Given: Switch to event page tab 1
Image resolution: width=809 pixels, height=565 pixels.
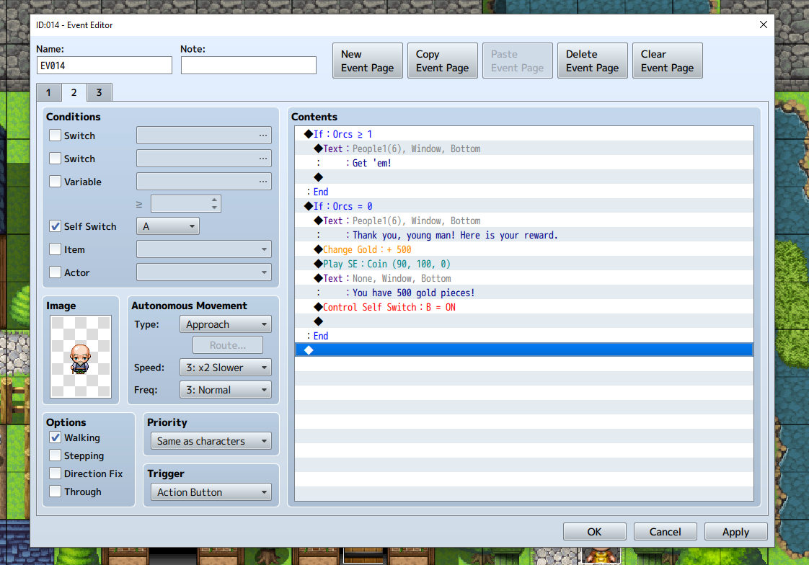Looking at the screenshot, I should (48, 92).
